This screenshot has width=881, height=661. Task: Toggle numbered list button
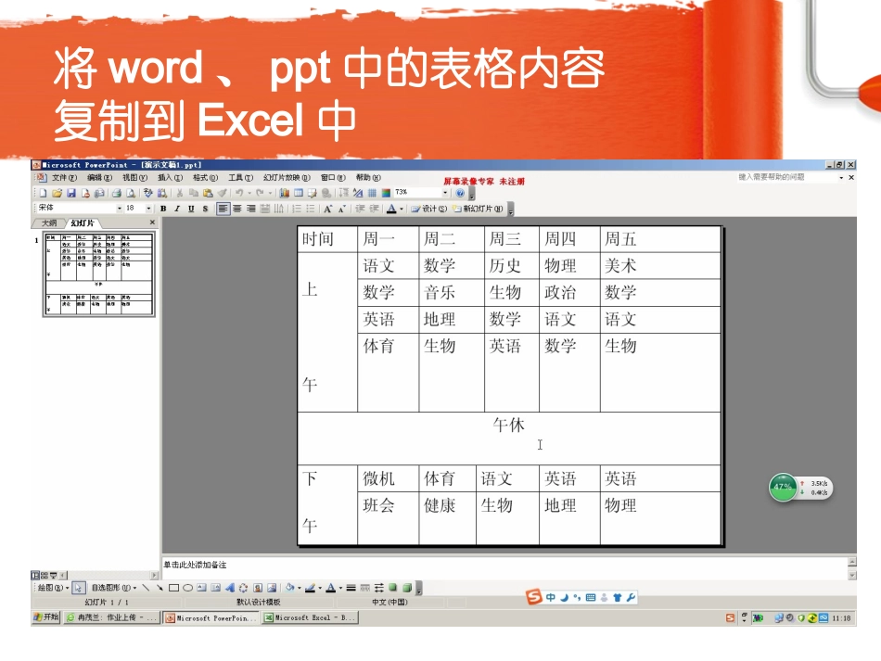297,209
